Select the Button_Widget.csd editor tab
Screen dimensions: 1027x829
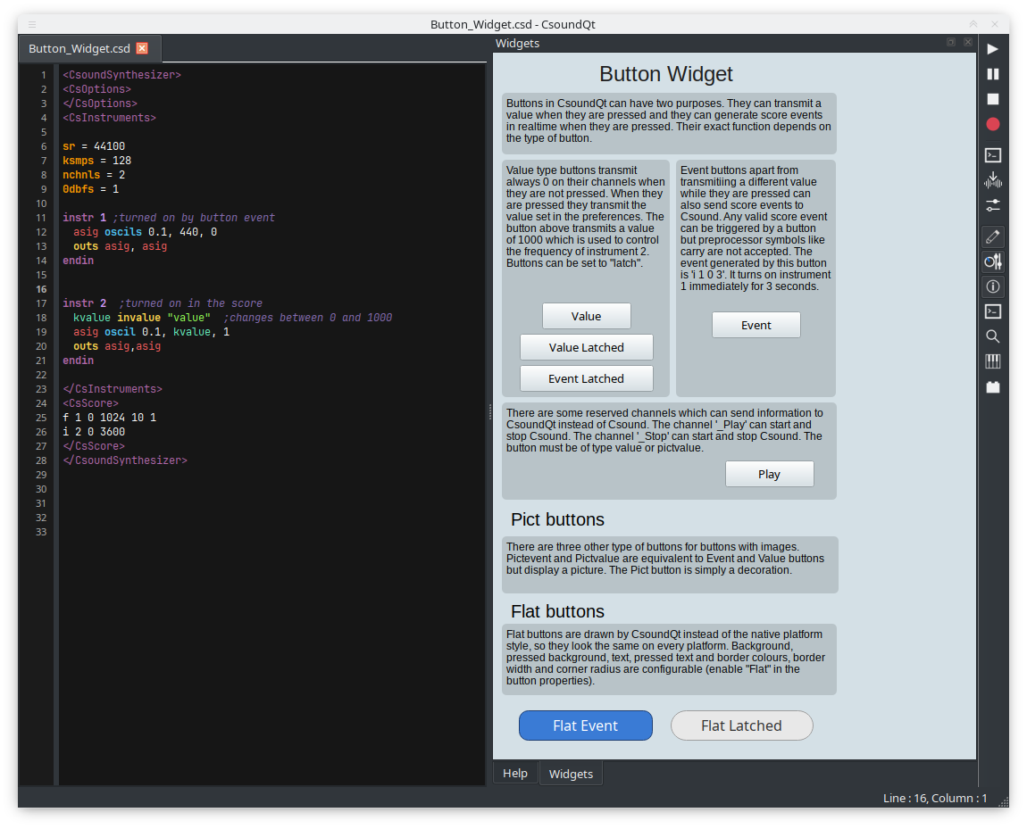[89, 49]
